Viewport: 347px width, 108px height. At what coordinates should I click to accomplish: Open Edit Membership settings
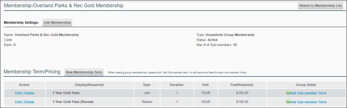tap(57, 23)
